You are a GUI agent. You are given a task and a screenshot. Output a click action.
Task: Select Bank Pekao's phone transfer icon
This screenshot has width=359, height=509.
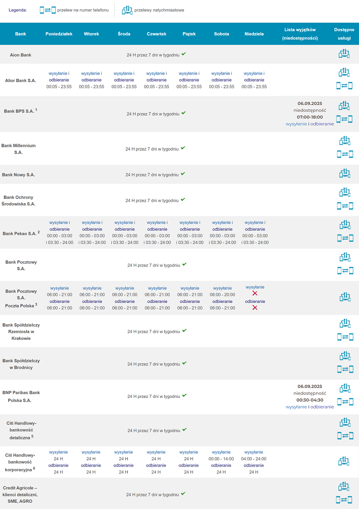(x=345, y=238)
